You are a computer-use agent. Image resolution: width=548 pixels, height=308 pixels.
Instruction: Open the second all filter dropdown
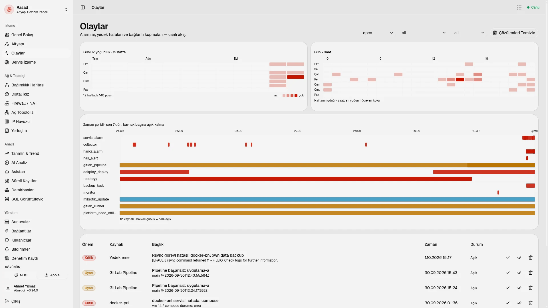pyautogui.click(x=469, y=33)
